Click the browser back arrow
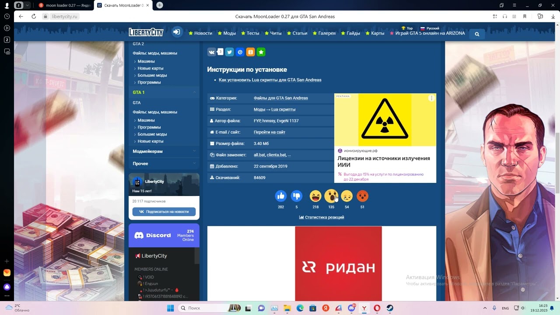This screenshot has width=560, height=315. pyautogui.click(x=21, y=16)
